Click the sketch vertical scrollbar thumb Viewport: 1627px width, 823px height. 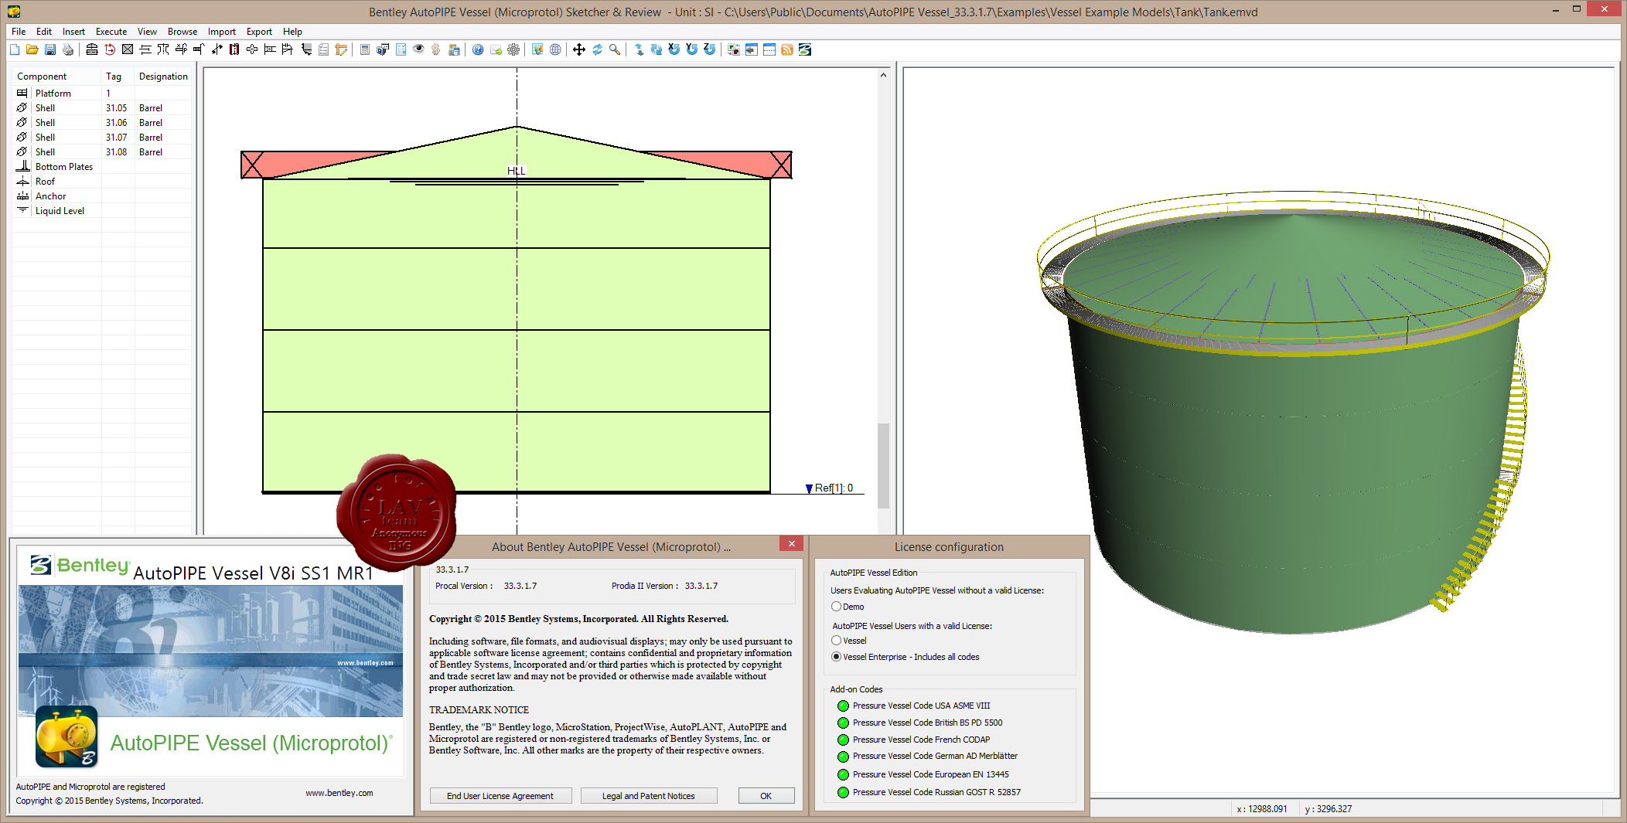(x=883, y=465)
